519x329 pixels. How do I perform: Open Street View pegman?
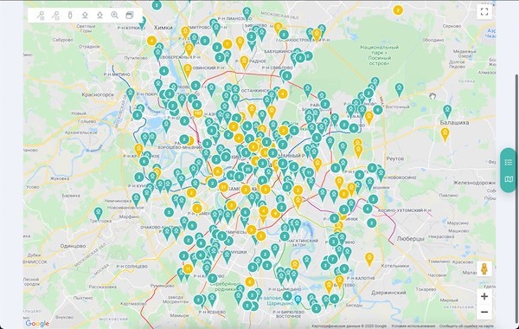click(484, 268)
